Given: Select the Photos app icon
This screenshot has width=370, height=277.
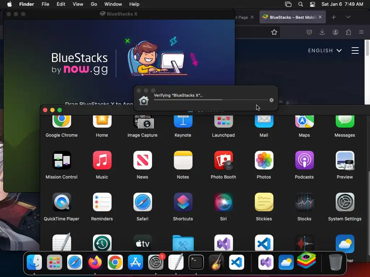Looking at the screenshot, I should [264, 160].
